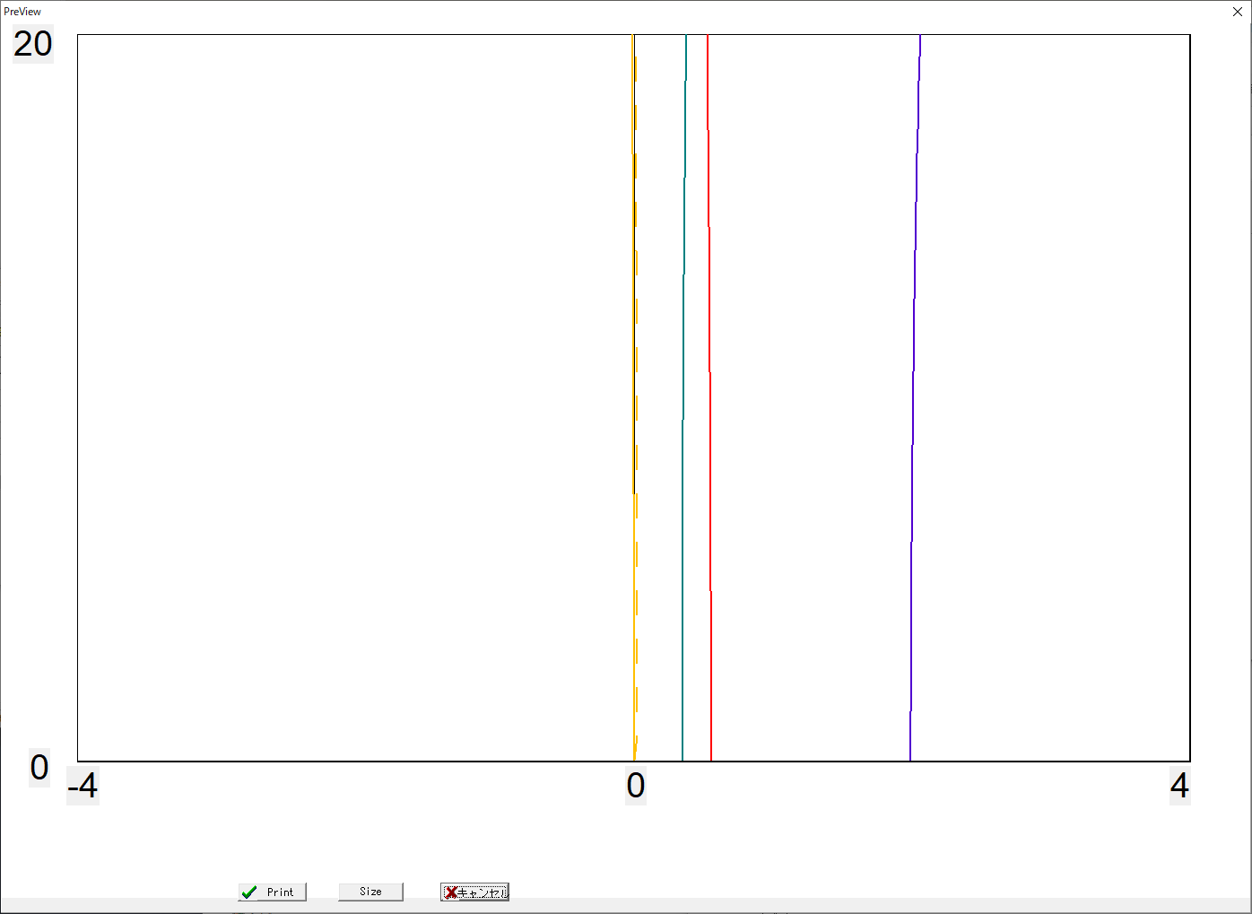The width and height of the screenshot is (1252, 914).
Task: Open the Size settings button
Action: [x=370, y=892]
